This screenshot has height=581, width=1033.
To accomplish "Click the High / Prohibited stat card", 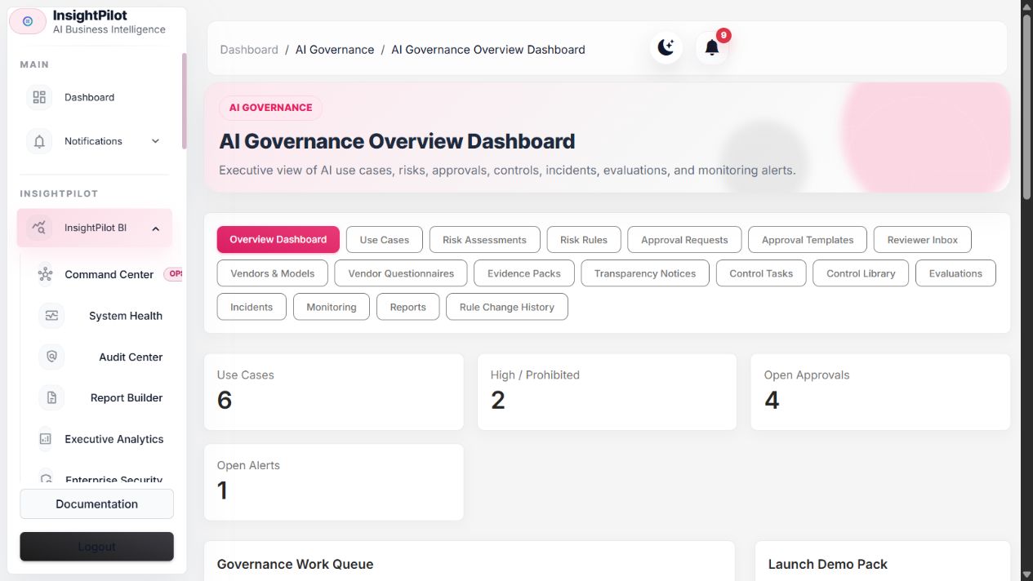I will coord(607,392).
